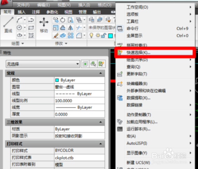Open the 未保存的图层状态 layer state dropdown
The height and width of the screenshot is (169, 198).
pyautogui.click(x=102, y=28)
